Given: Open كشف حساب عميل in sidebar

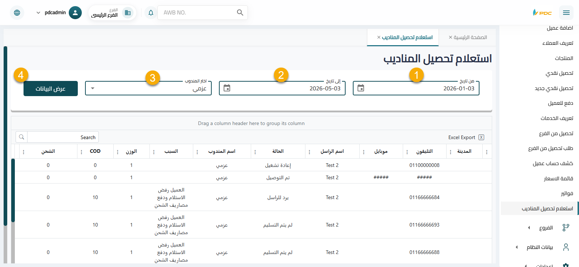Looking at the screenshot, I should pyautogui.click(x=553, y=163).
